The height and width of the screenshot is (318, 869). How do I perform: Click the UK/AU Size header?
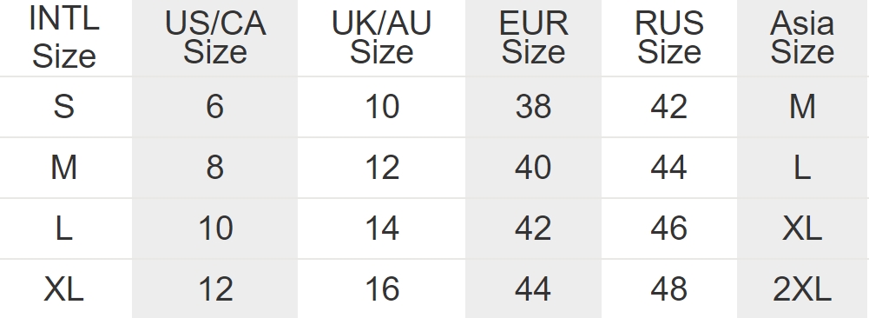click(381, 37)
